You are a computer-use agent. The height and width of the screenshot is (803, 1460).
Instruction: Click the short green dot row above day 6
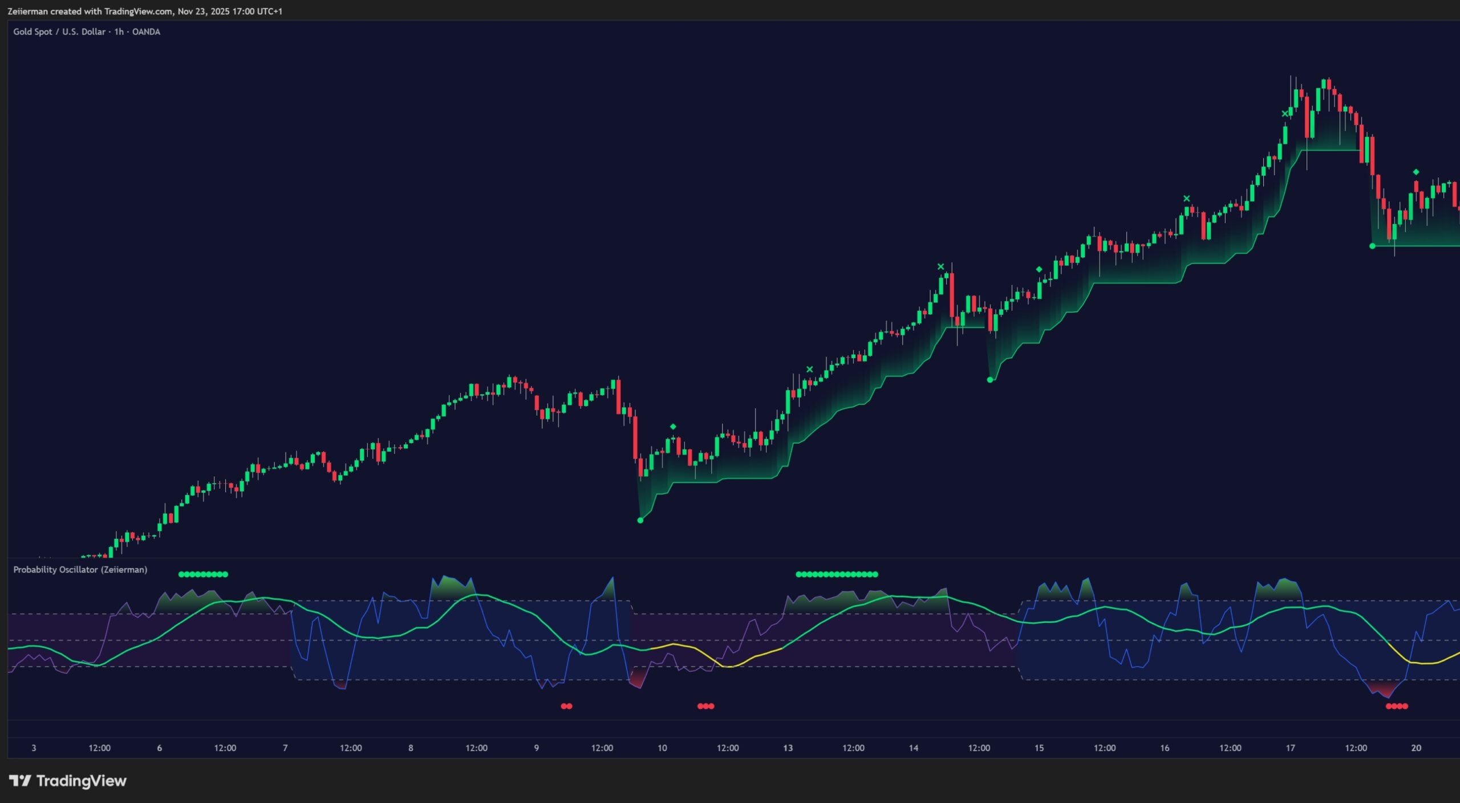pyautogui.click(x=203, y=574)
